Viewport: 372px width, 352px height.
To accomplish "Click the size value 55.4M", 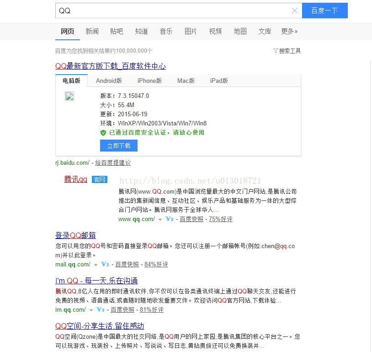I will (x=126, y=105).
